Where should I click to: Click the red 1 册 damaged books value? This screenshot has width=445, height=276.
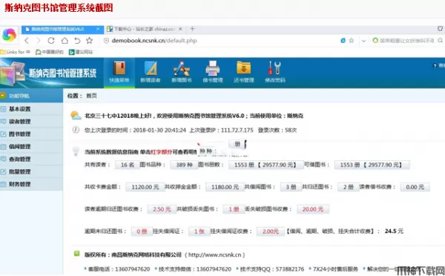click(234, 209)
